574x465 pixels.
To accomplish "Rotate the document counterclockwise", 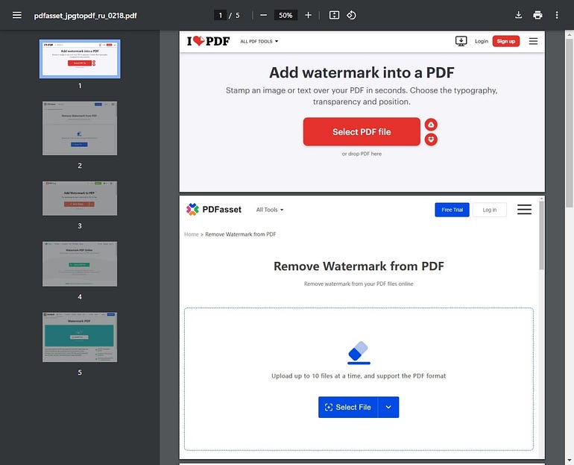I will [351, 16].
